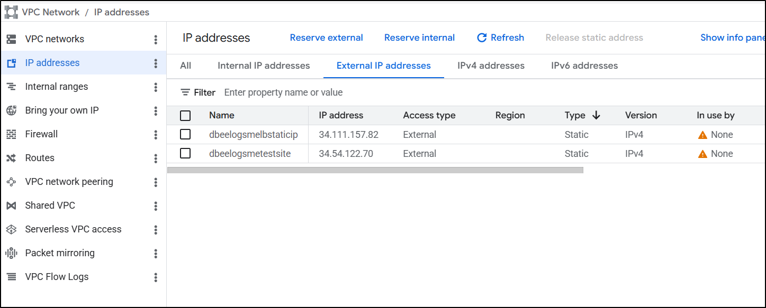The width and height of the screenshot is (766, 308).
Task: Click the Filter icon above the table
Action: click(x=185, y=92)
